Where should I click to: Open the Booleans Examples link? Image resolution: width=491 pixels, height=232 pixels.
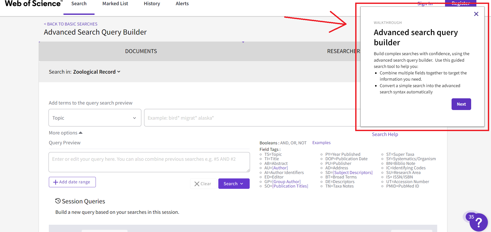coord(322,143)
